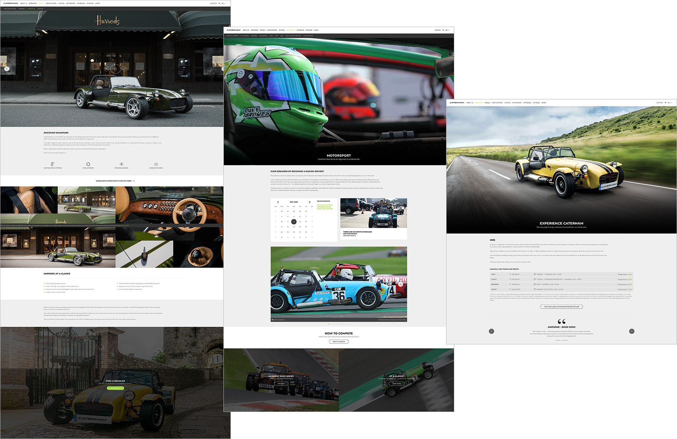
Task: Click next month arrow in calendar
Action: tap(310, 202)
